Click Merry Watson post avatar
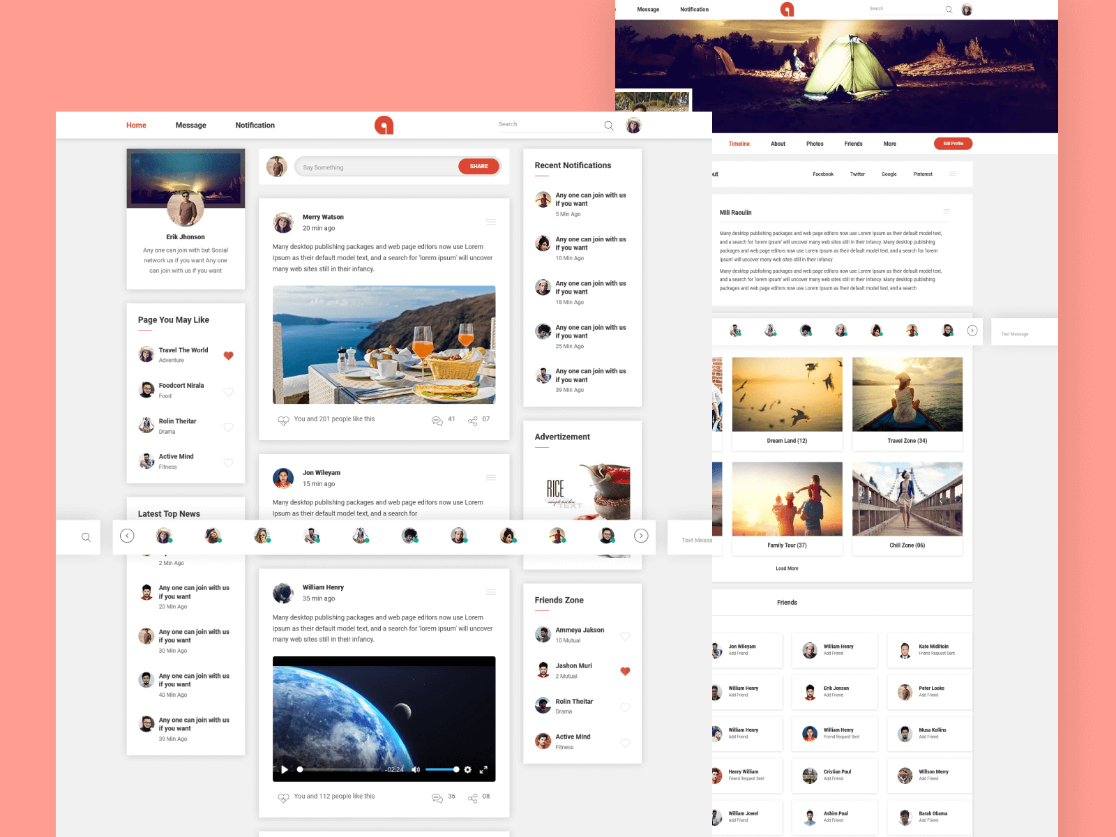The image size is (1116, 837). coord(283,223)
